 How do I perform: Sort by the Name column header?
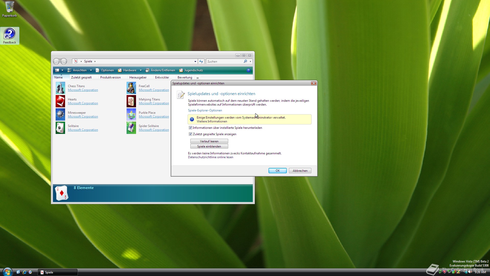tap(61, 77)
